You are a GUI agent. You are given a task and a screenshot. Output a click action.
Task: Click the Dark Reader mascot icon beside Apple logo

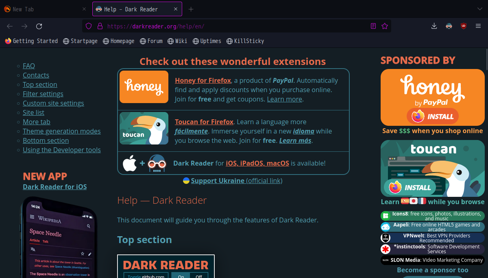(x=157, y=164)
